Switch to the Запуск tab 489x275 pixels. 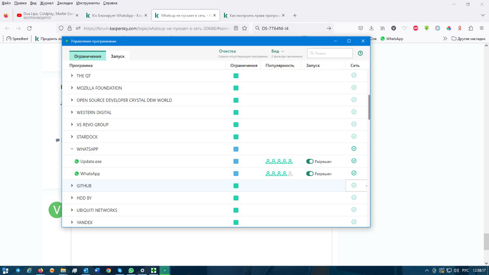(118, 56)
